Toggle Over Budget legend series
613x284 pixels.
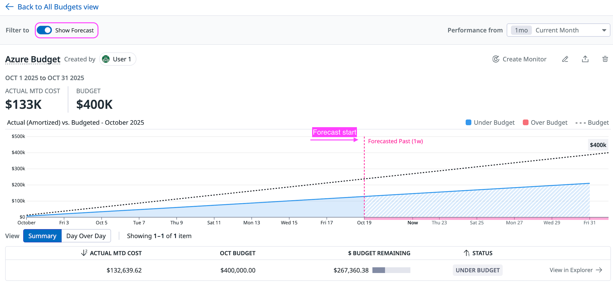pos(545,123)
